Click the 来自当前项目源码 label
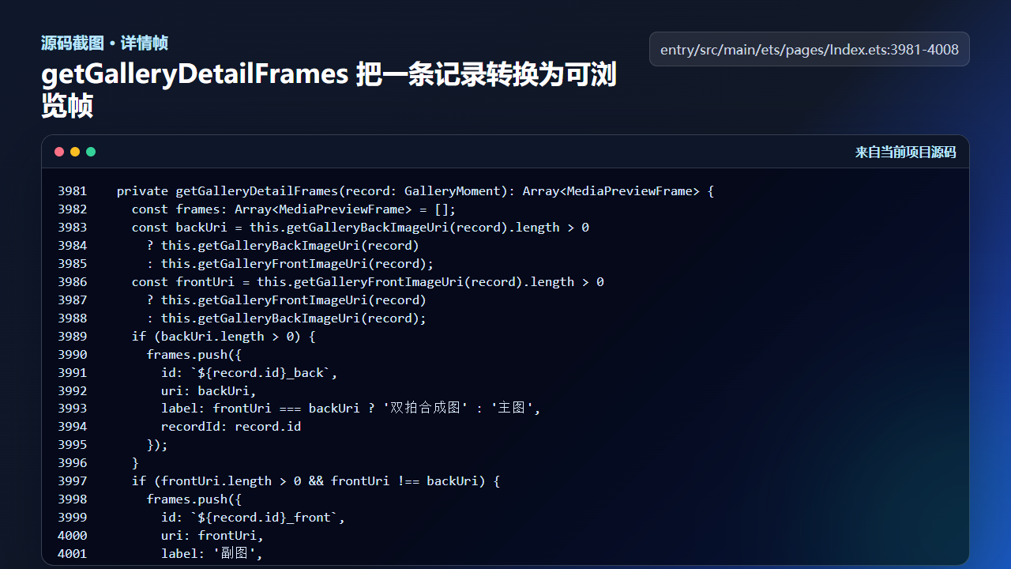 [x=905, y=153]
